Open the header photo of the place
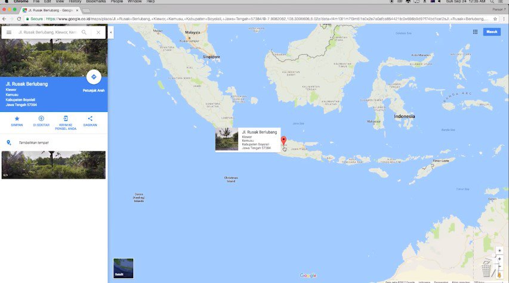This screenshot has height=283, width=509. pyautogui.click(x=54, y=58)
